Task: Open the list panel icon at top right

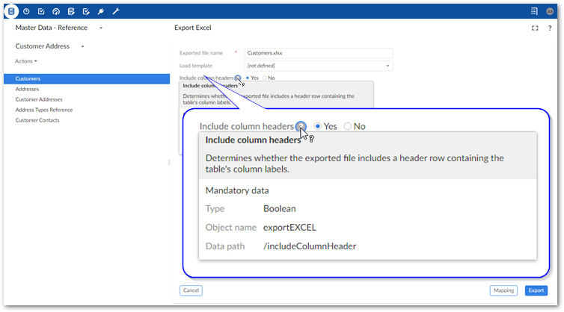Action: point(534,11)
